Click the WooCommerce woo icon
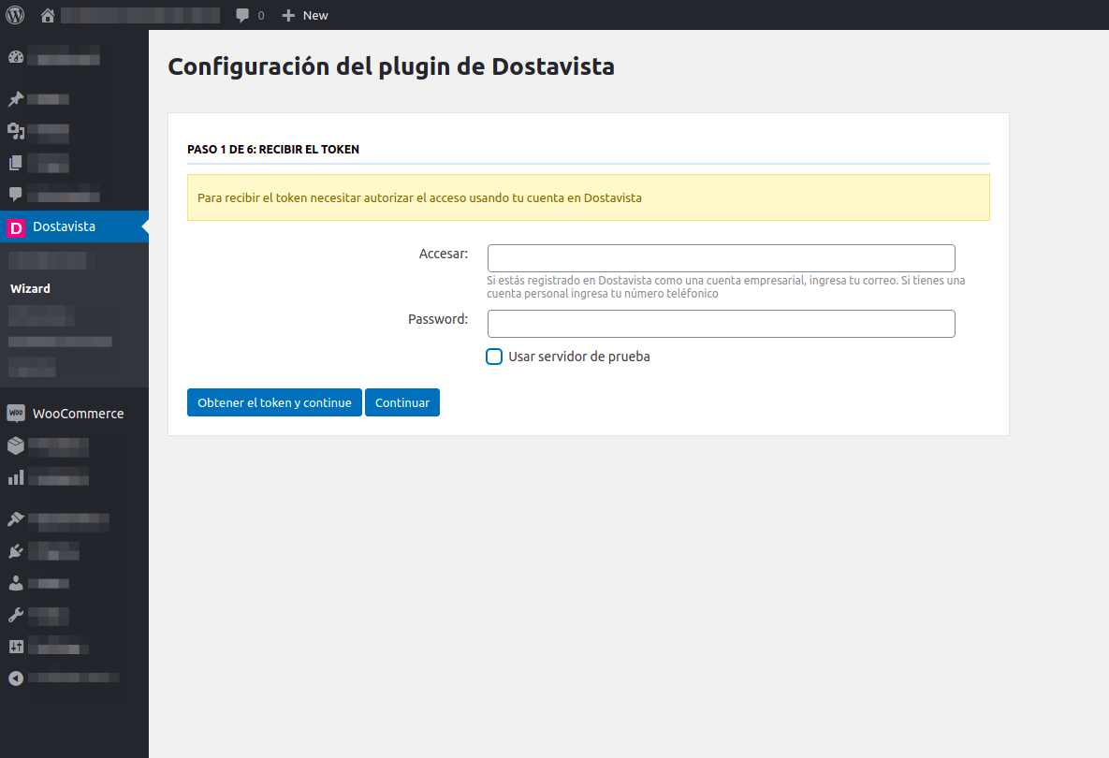This screenshot has height=758, width=1109. (x=16, y=413)
